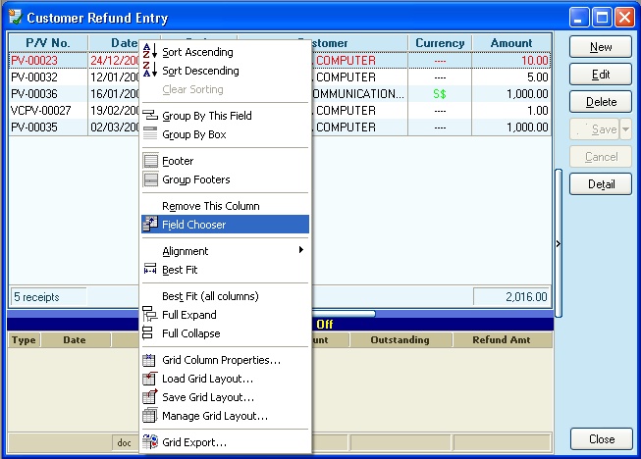Open the Save button dropdown arrow

(x=625, y=129)
